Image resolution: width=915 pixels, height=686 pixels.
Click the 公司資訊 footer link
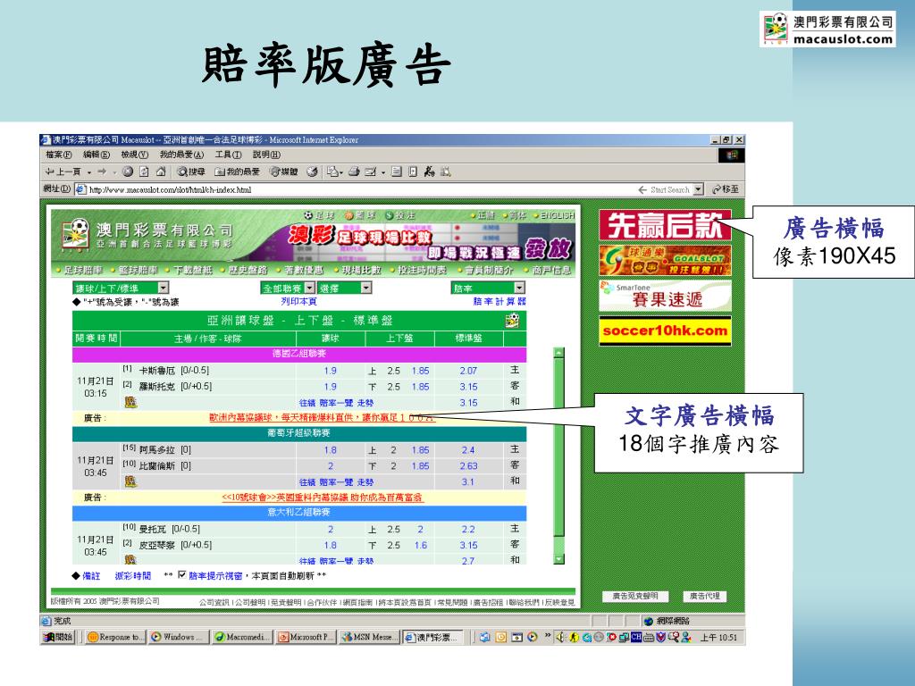pos(214,603)
